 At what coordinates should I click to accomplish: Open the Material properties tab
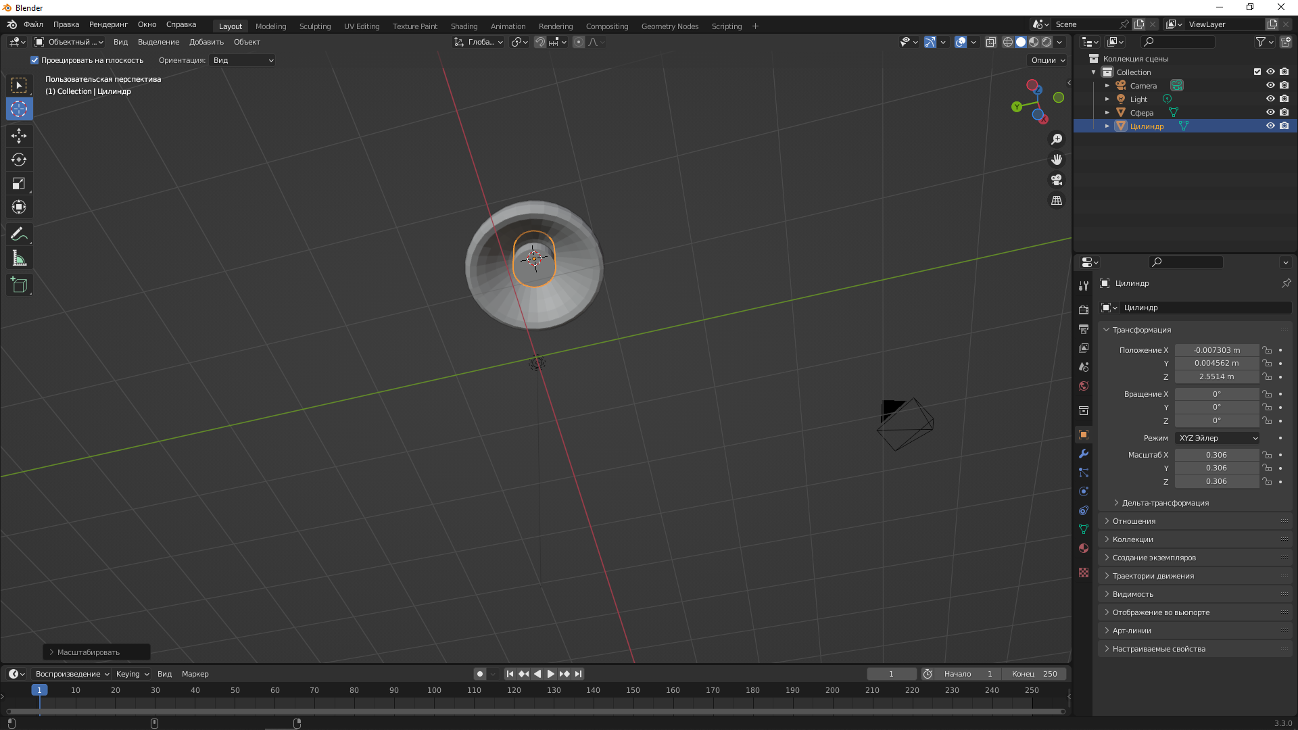[1084, 548]
